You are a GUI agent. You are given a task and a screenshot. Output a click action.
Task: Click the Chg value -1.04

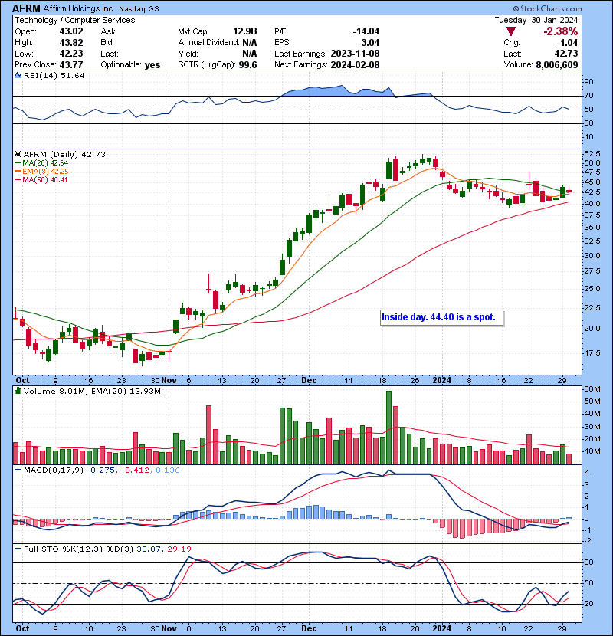point(566,43)
